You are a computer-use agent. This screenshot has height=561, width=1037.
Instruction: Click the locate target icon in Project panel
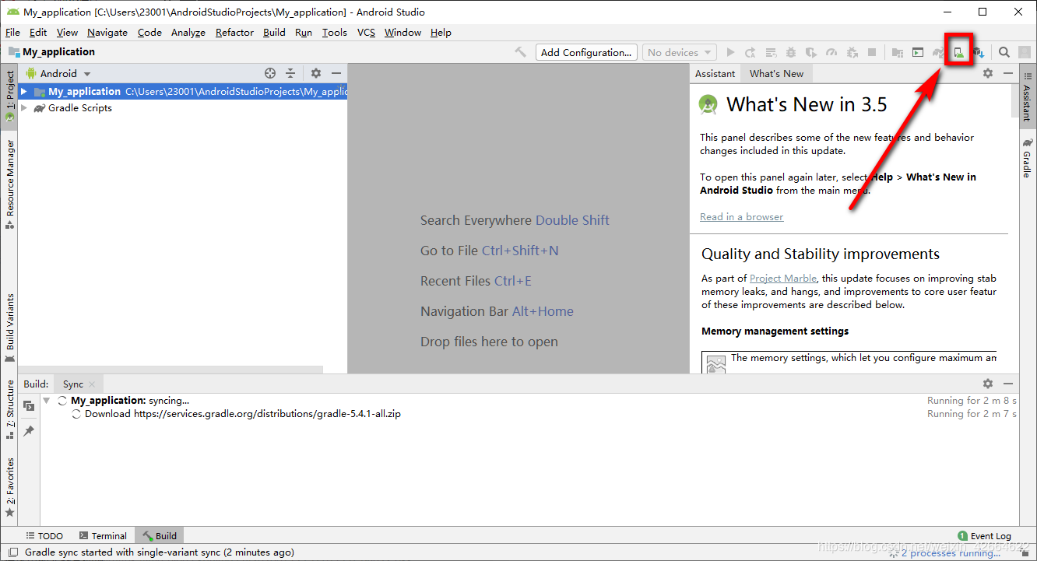click(270, 73)
